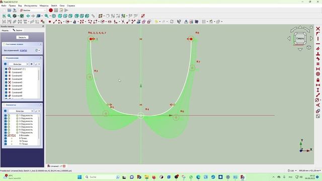This screenshot has width=322, height=181.
Task: Click the navigation back arrow icon
Action: pos(28,16)
